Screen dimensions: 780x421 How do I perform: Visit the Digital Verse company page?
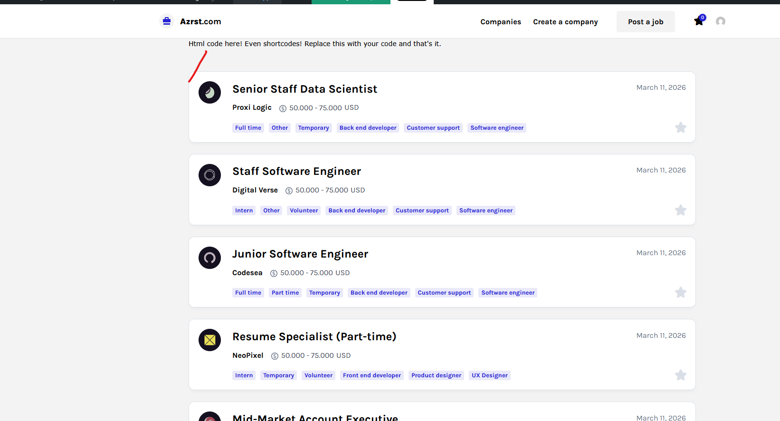pyautogui.click(x=255, y=190)
